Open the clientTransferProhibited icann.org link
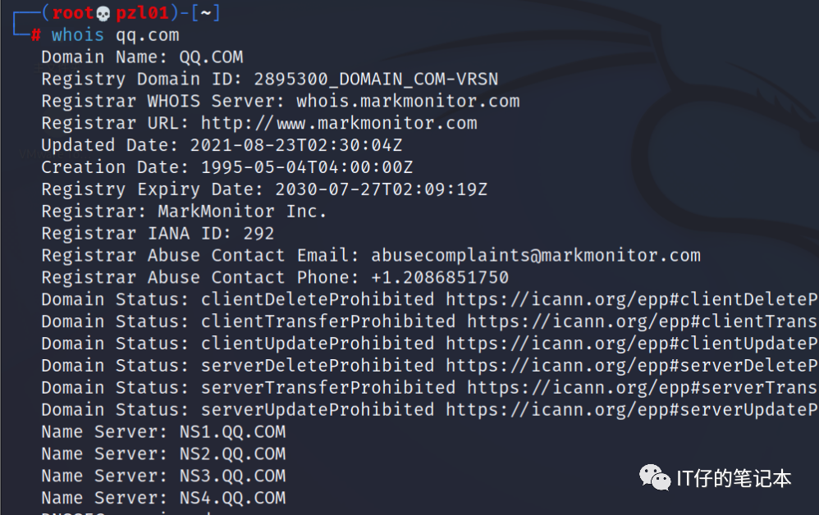 pyautogui.click(x=643, y=321)
